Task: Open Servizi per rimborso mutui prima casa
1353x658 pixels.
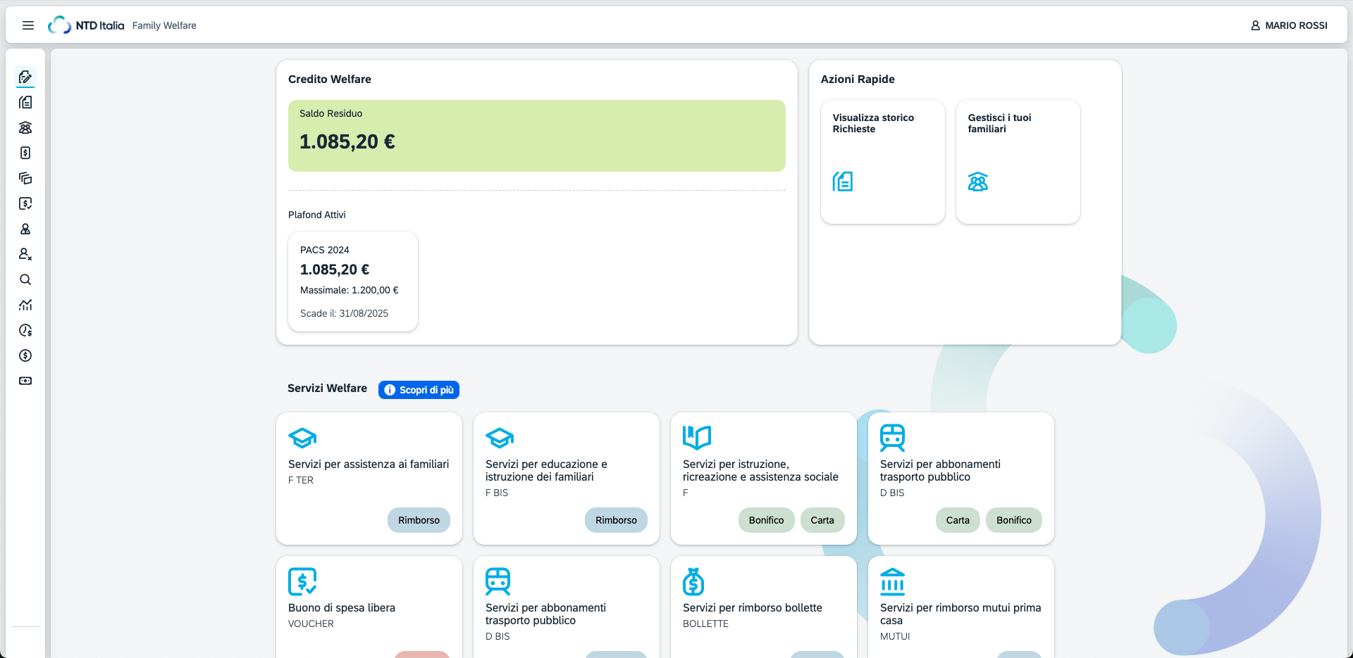Action: [960, 614]
